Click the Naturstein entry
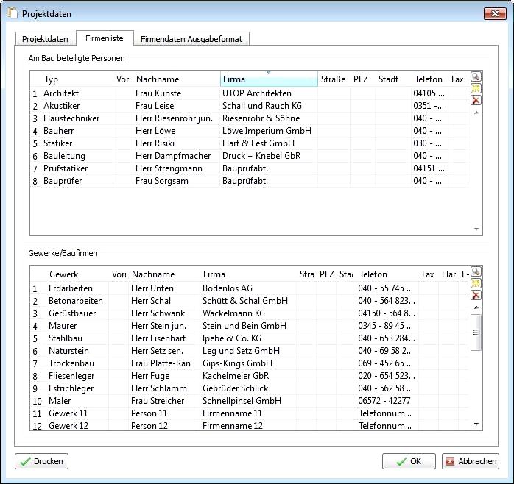This screenshot has width=514, height=484. click(x=249, y=351)
